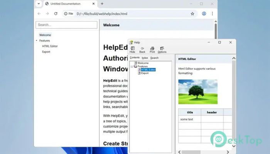Open tab search dropdown chevron
The height and width of the screenshot is (154, 270).
[39, 3]
